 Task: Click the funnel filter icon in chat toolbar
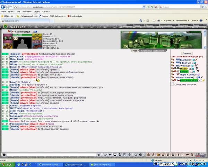coord(110,154)
